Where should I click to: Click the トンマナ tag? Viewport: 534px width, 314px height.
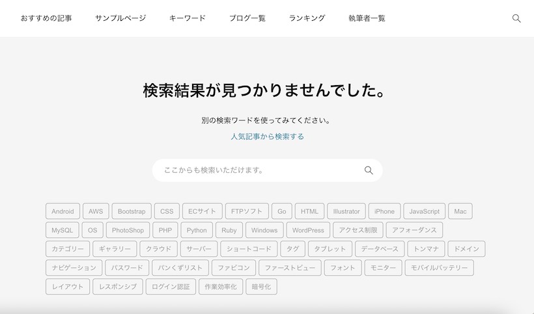click(426, 249)
